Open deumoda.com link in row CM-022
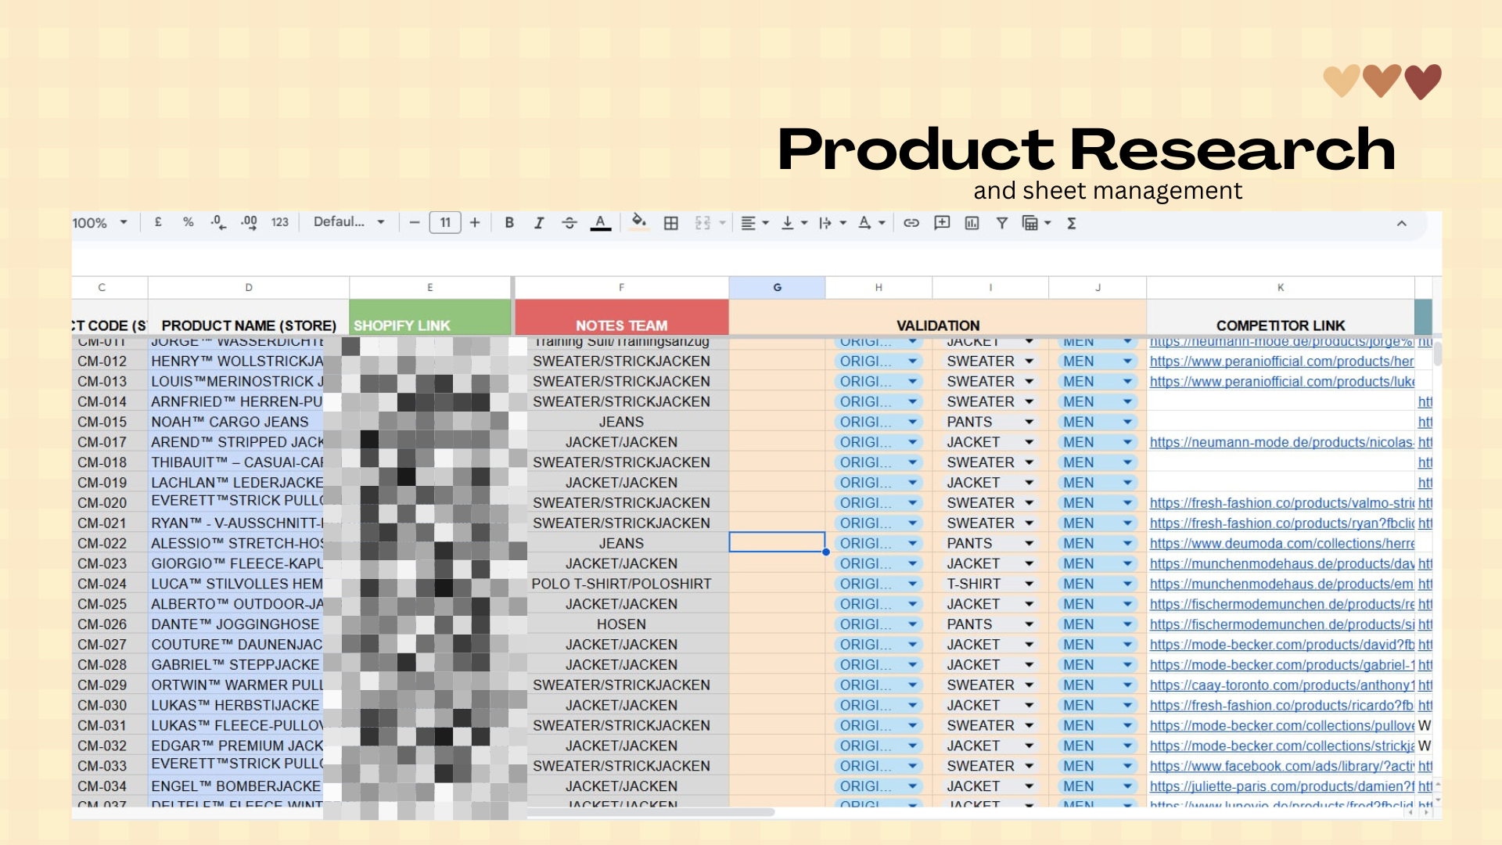 point(1281,544)
